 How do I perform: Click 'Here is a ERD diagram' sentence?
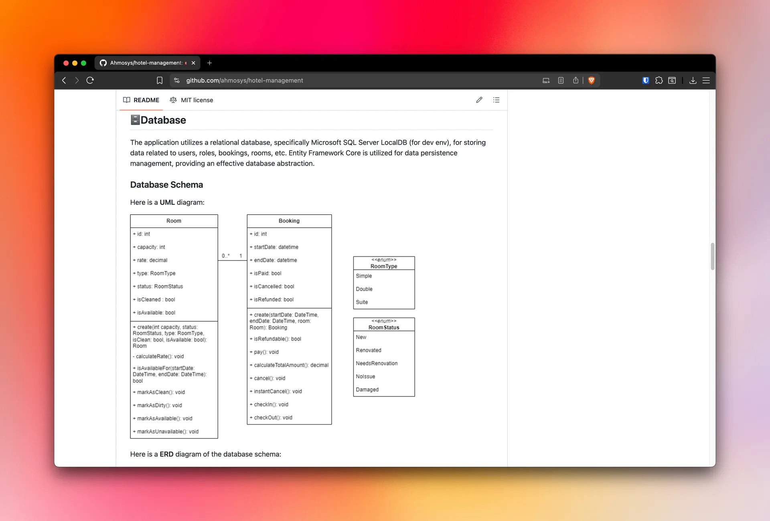[x=206, y=454]
